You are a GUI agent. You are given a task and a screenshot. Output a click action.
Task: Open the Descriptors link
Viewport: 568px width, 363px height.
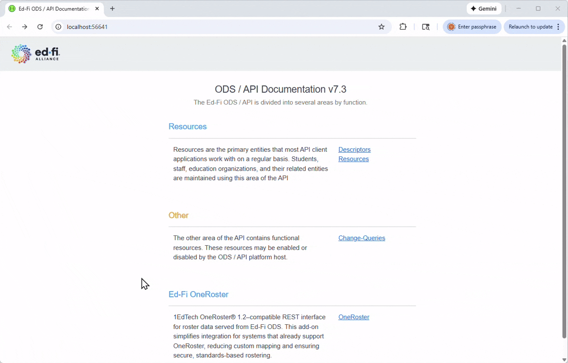click(354, 150)
